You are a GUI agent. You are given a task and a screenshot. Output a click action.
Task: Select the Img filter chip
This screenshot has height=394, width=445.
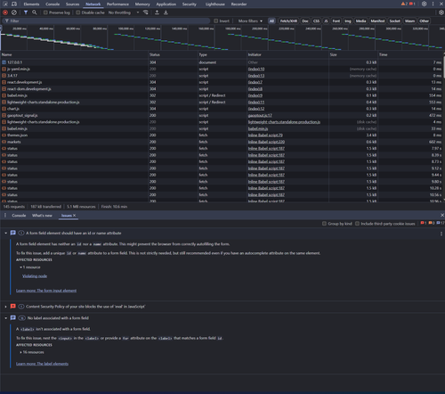(348, 21)
